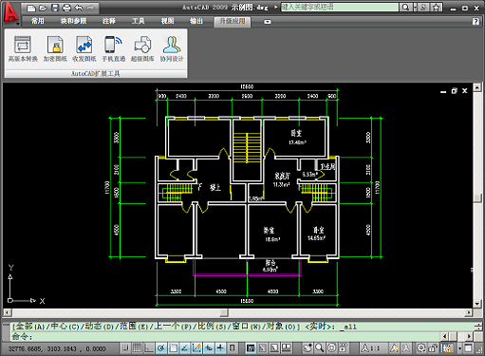Expand the application menu arrow under the A logo
Image resolution: width=485 pixels, height=356 pixels.
pyautogui.click(x=17, y=24)
